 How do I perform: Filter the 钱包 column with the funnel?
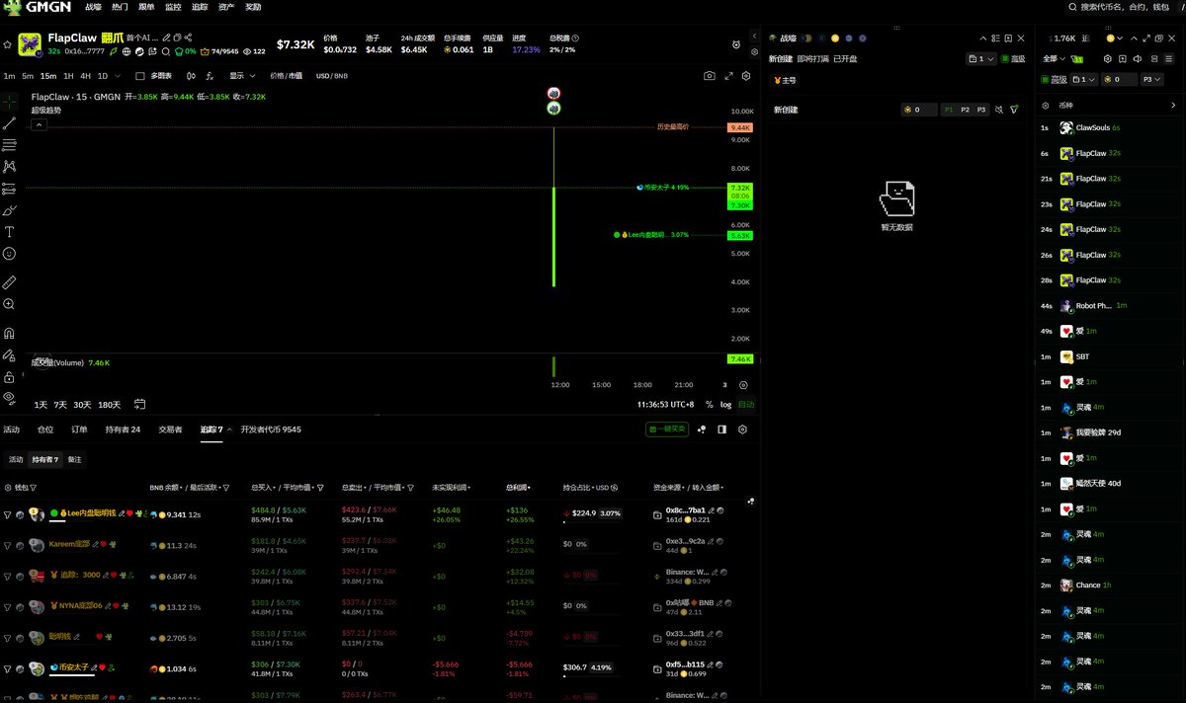[x=34, y=488]
